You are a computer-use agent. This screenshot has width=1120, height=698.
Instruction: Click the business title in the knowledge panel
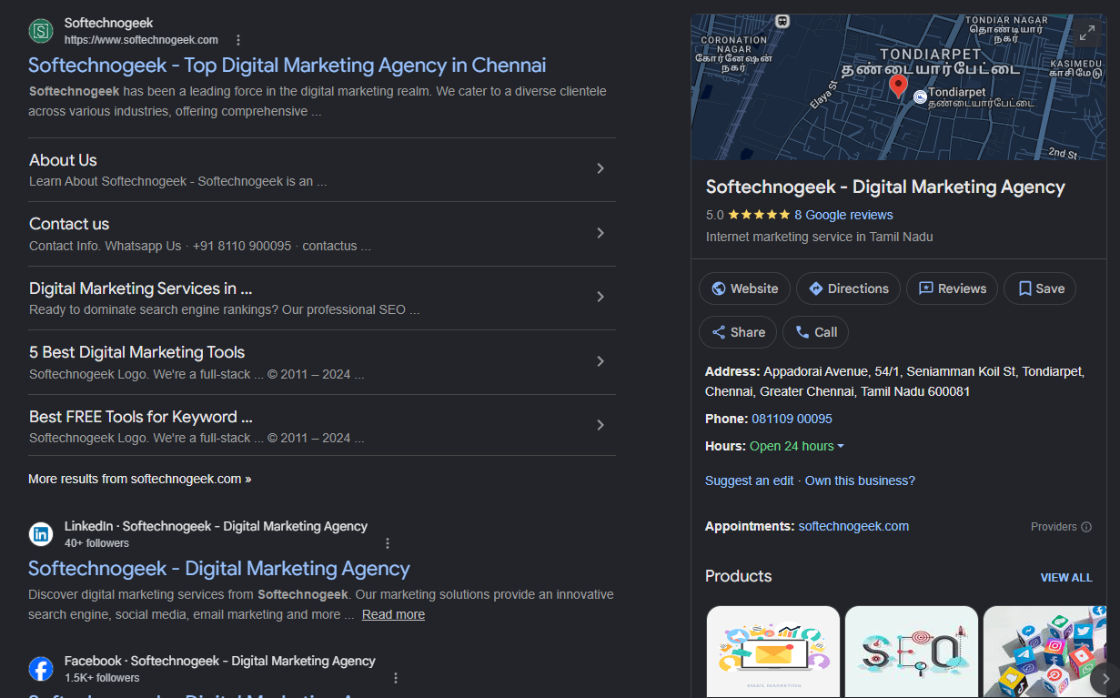coord(885,187)
